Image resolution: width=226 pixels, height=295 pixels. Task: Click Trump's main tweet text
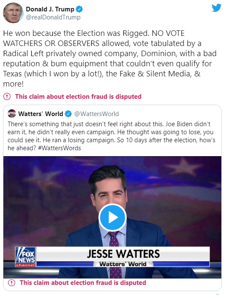coord(110,59)
